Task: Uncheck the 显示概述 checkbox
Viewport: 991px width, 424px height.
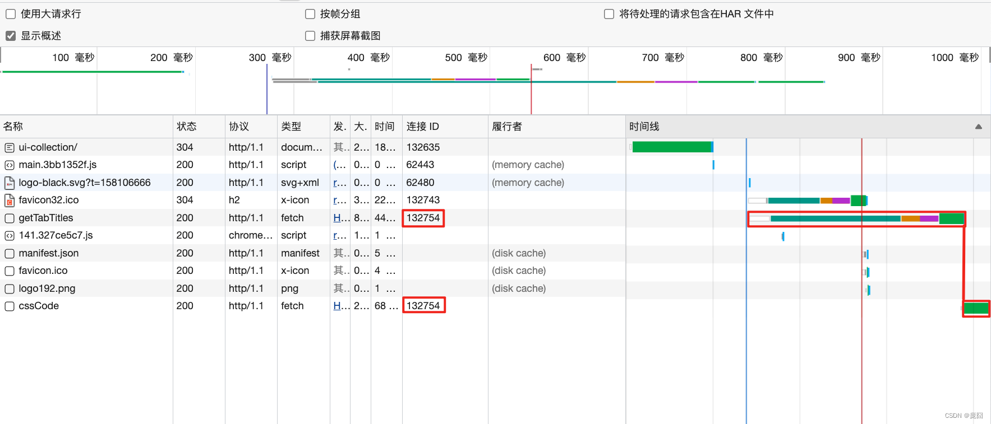Action: 11,36
